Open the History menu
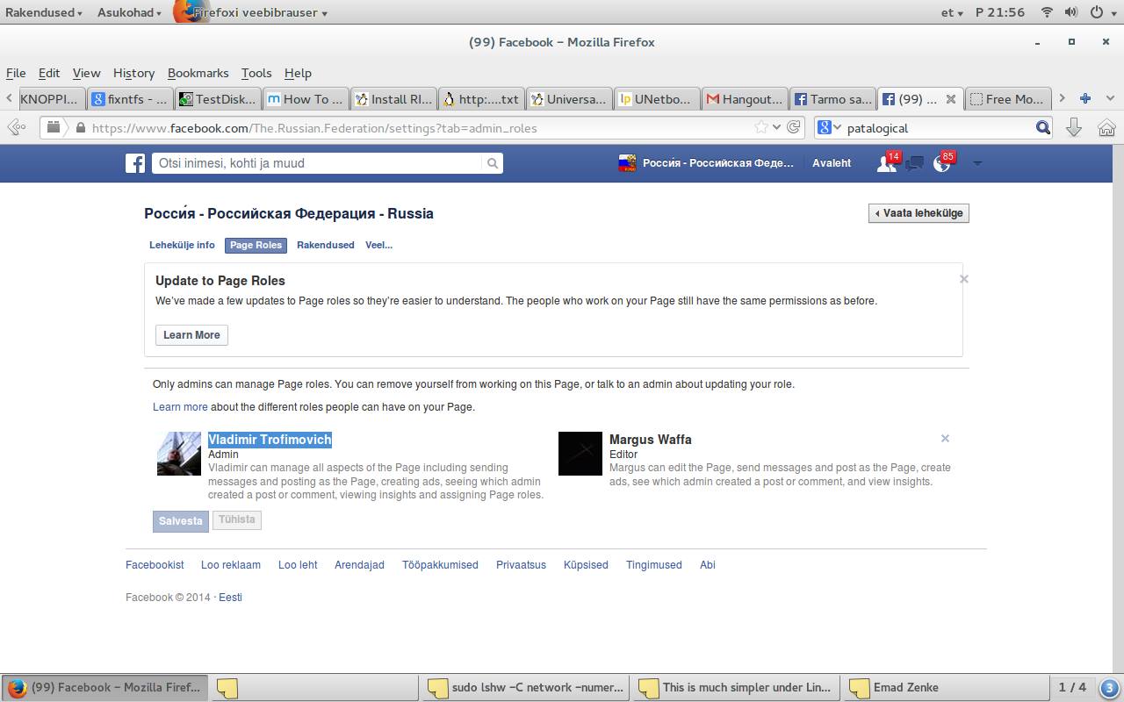 point(133,73)
